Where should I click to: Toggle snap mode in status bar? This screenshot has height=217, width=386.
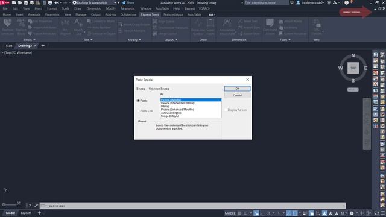(245, 213)
